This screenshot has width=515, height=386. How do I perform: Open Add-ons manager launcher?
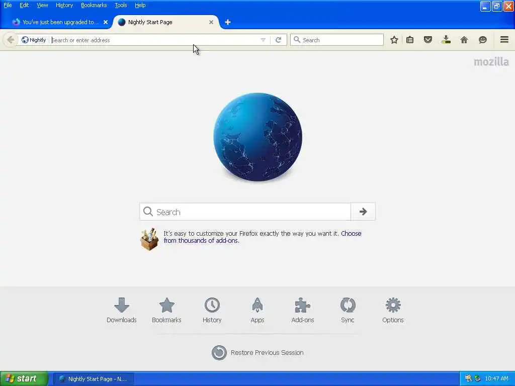point(302,310)
